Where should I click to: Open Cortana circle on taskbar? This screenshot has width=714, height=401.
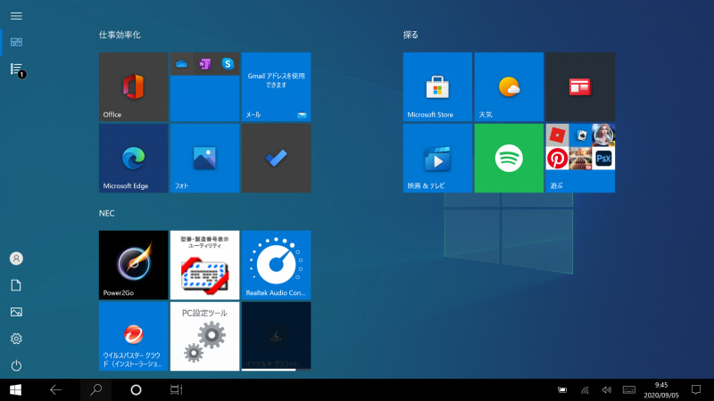click(x=136, y=389)
